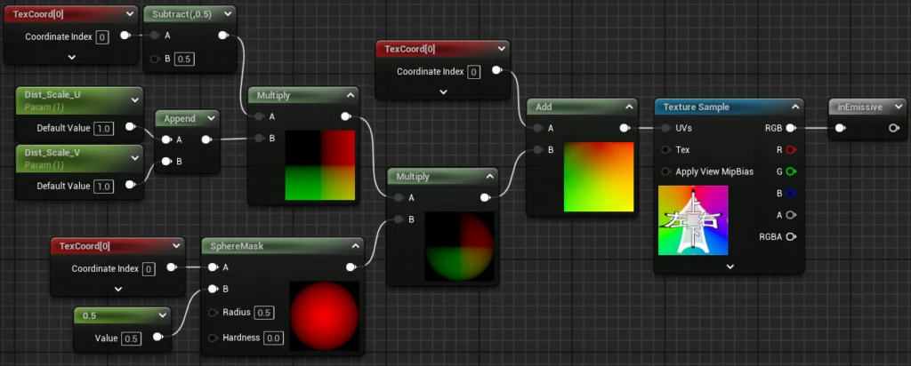The image size is (911, 366).
Task: Click the inEmissive node output pin
Action: 893,128
